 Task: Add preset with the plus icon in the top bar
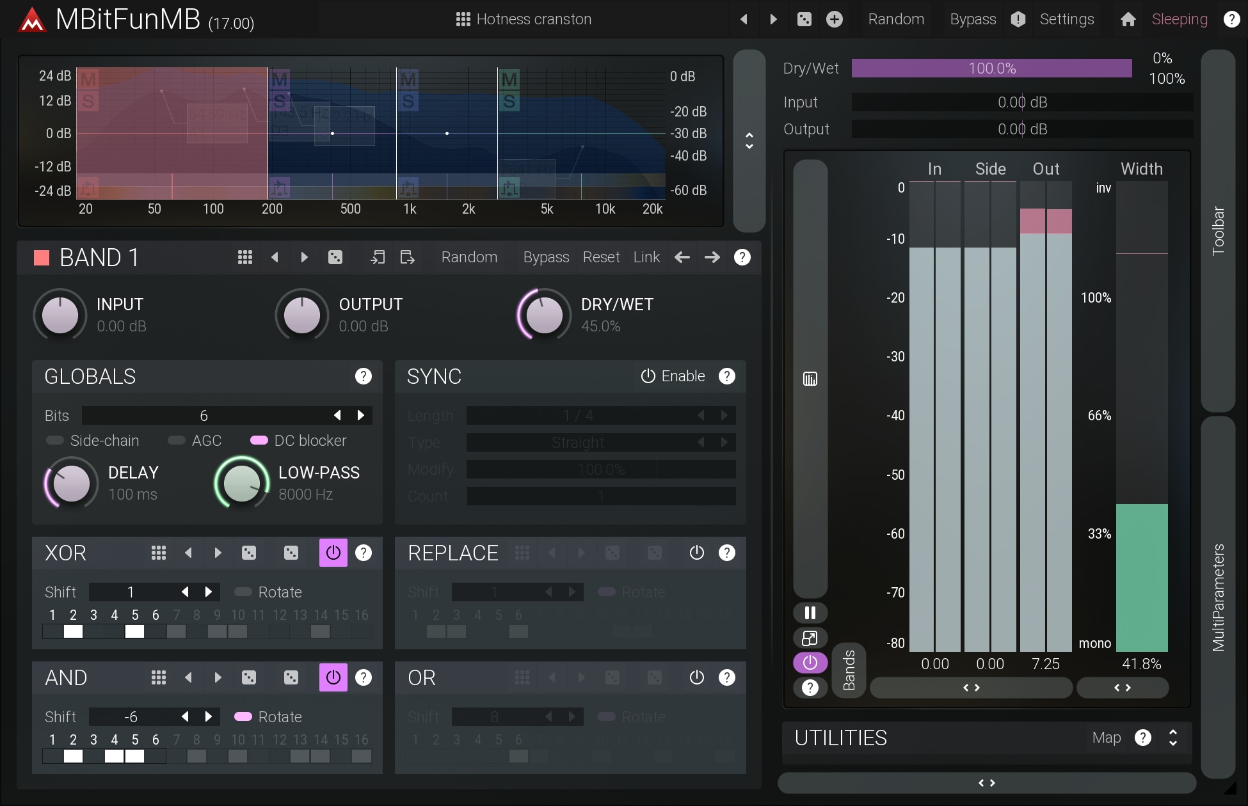tap(834, 19)
